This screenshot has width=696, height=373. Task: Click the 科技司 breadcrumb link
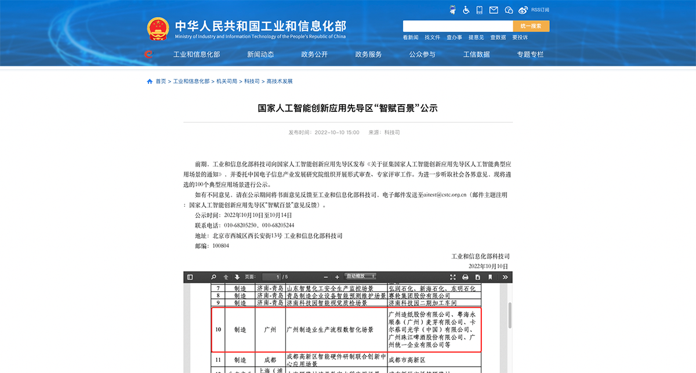(x=252, y=82)
